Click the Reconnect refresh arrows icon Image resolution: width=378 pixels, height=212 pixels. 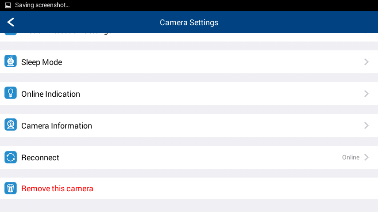tap(11, 157)
